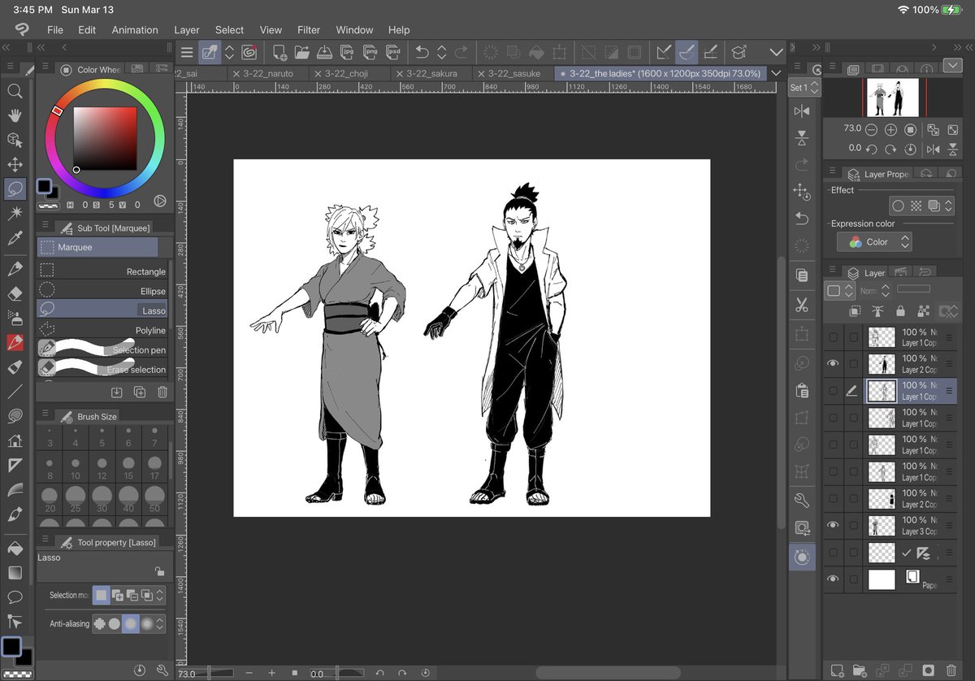Select the Auto select magic wand tool
The image size is (975, 681).
(15, 213)
